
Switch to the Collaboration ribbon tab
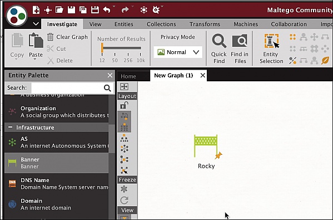[289, 25]
